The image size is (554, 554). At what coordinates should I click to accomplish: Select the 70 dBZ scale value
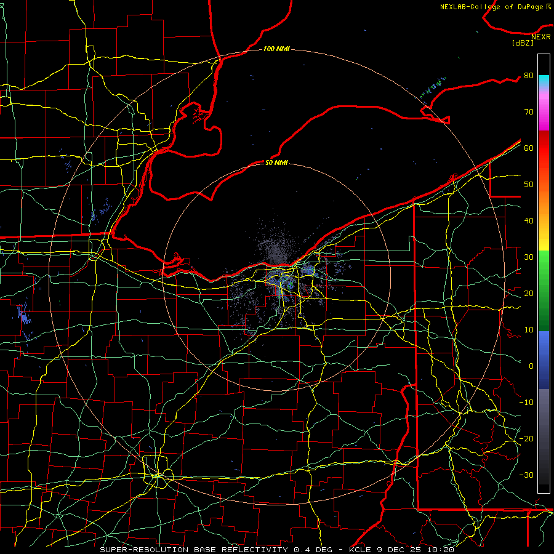tap(529, 112)
